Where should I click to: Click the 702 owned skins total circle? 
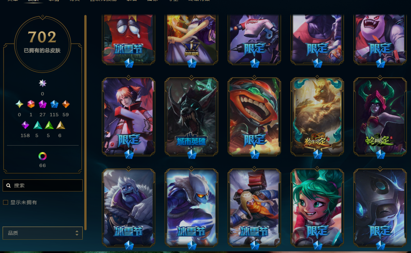(43, 44)
